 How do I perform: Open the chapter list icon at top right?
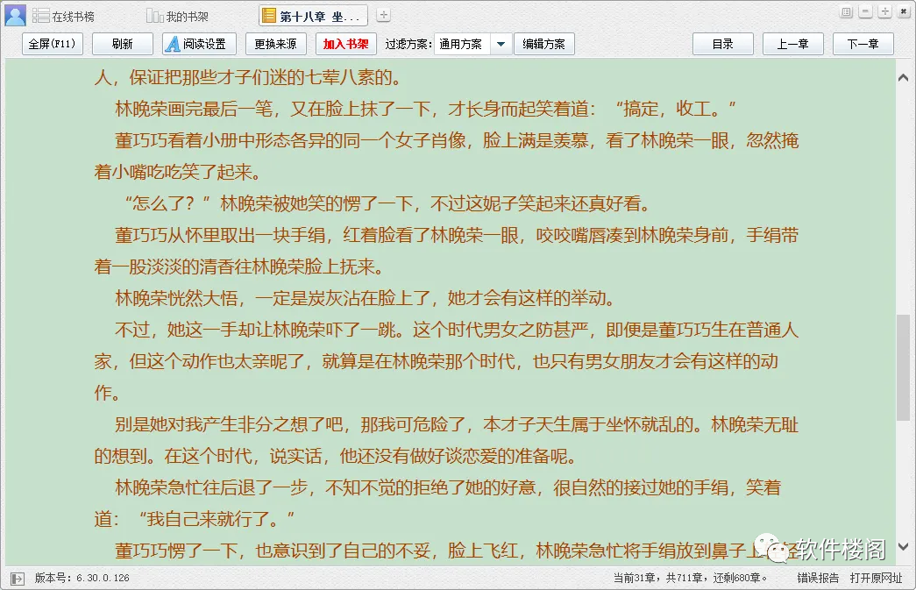(x=846, y=11)
